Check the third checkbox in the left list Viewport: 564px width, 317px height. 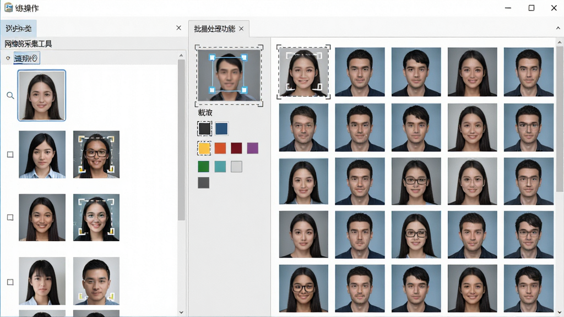[10, 282]
